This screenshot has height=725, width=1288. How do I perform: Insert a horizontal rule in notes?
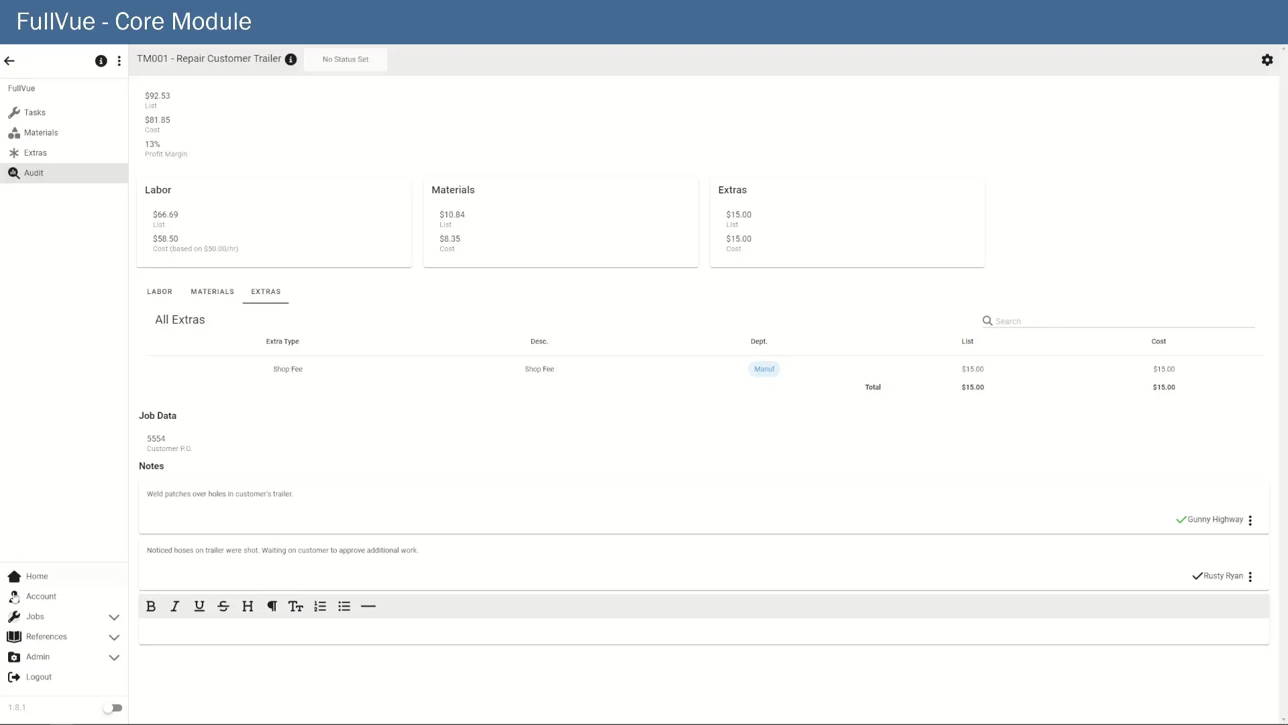[368, 606]
